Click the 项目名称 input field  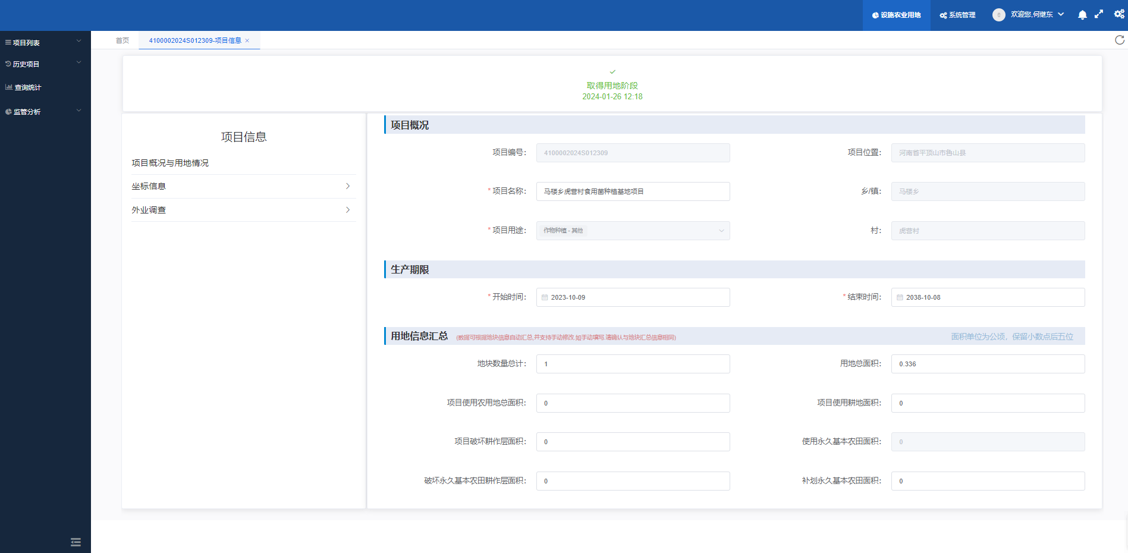pyautogui.click(x=633, y=191)
